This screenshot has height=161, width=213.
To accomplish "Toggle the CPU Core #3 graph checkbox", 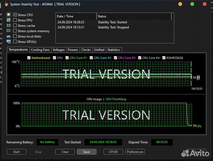I will 115,58.
